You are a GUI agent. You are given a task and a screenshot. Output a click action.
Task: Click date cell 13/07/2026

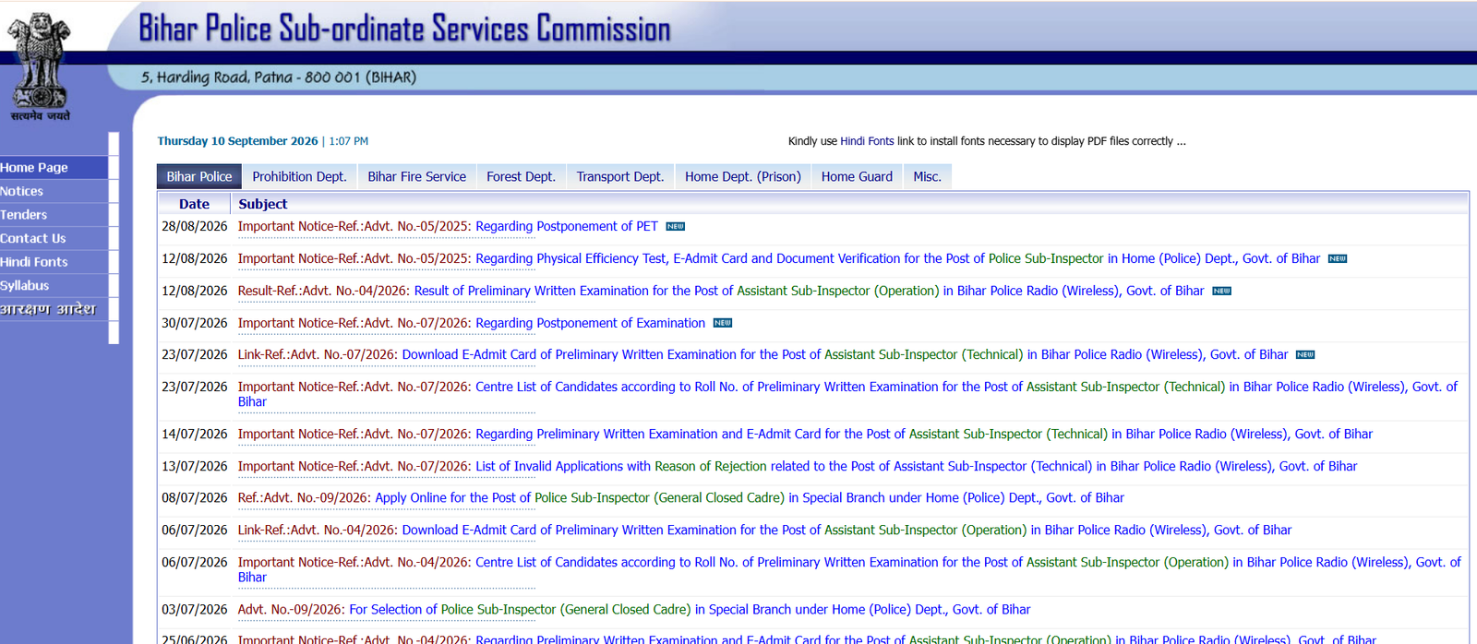[195, 467]
